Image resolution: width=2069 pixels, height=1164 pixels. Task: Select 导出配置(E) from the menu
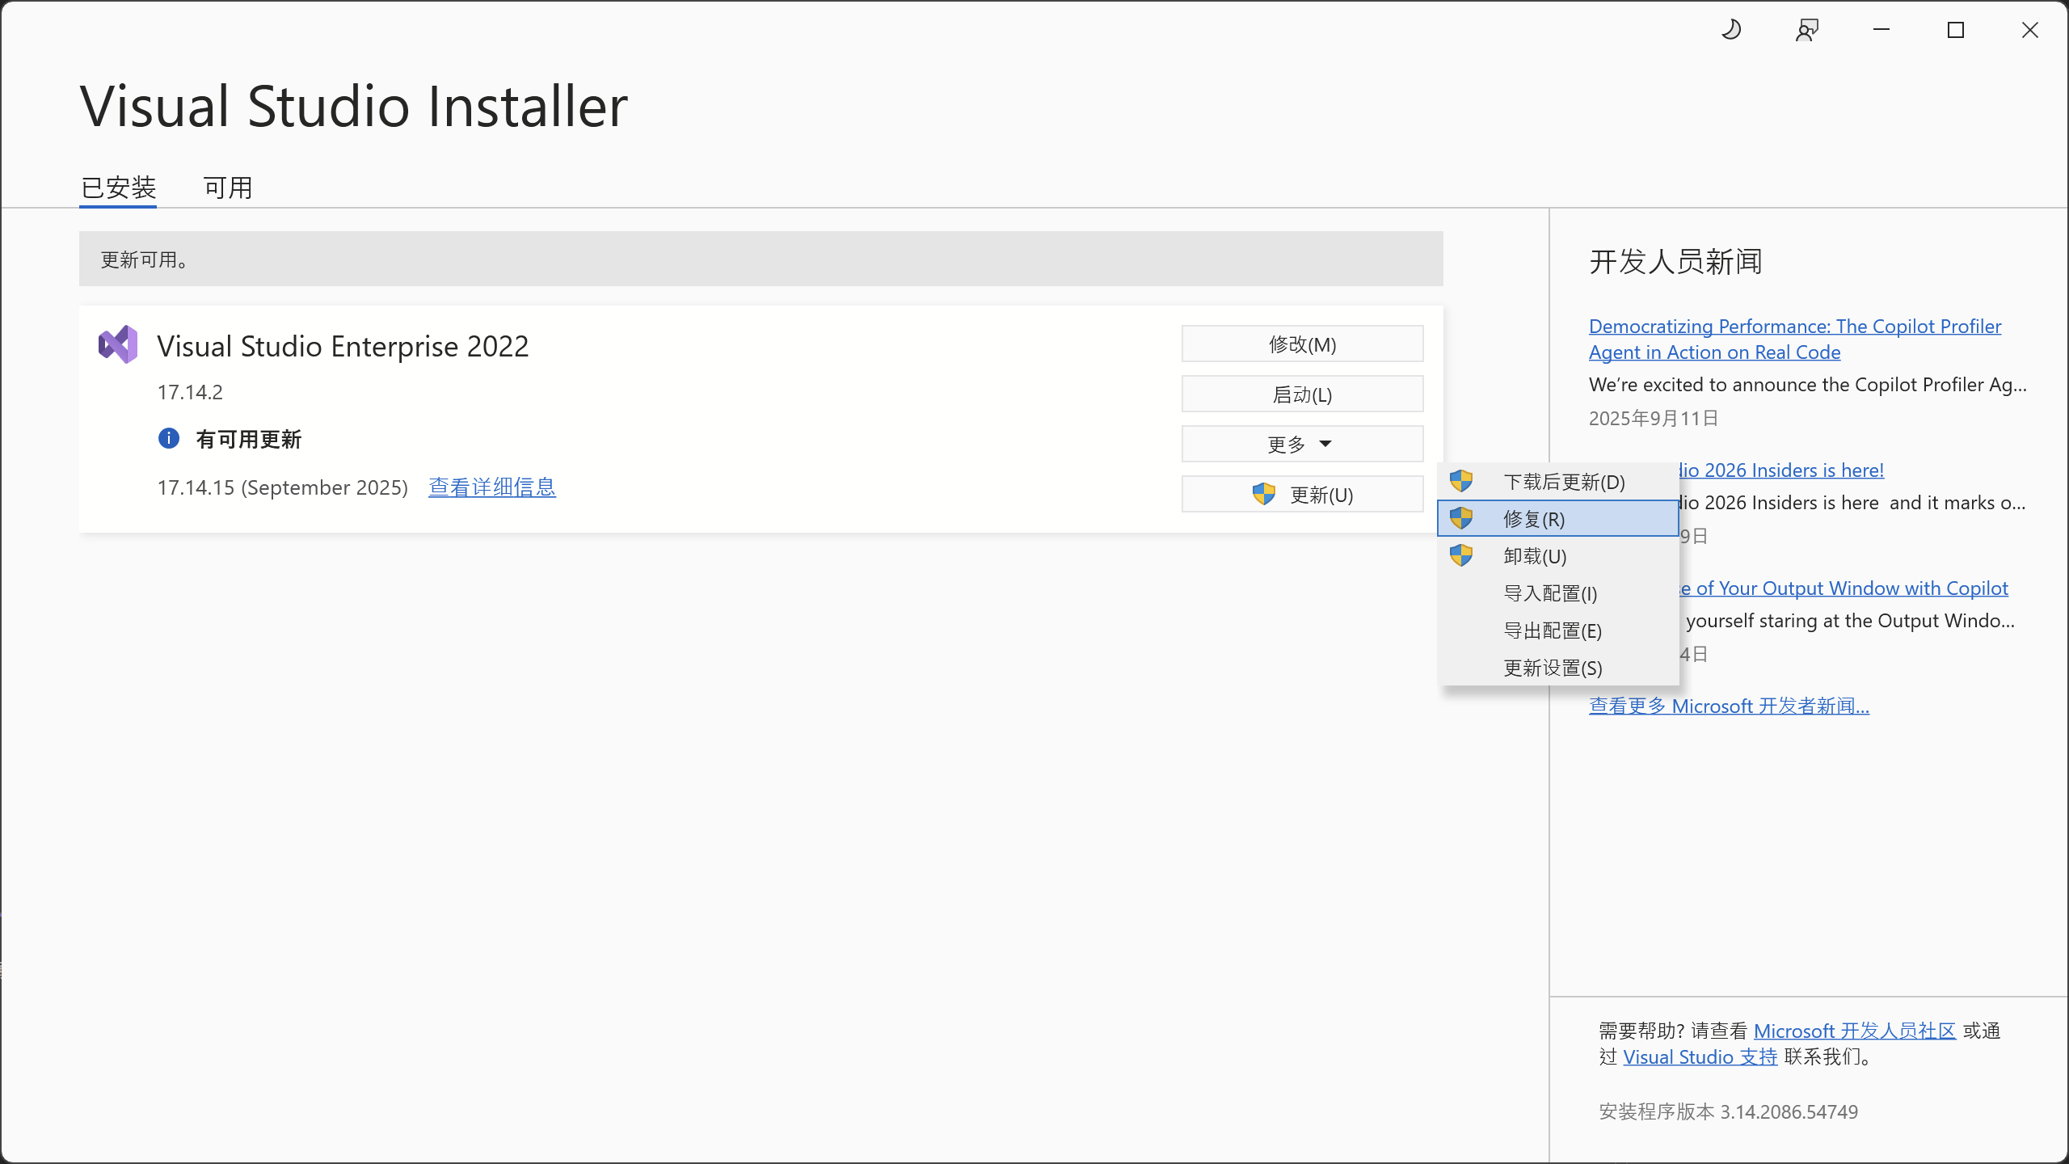click(x=1551, y=630)
